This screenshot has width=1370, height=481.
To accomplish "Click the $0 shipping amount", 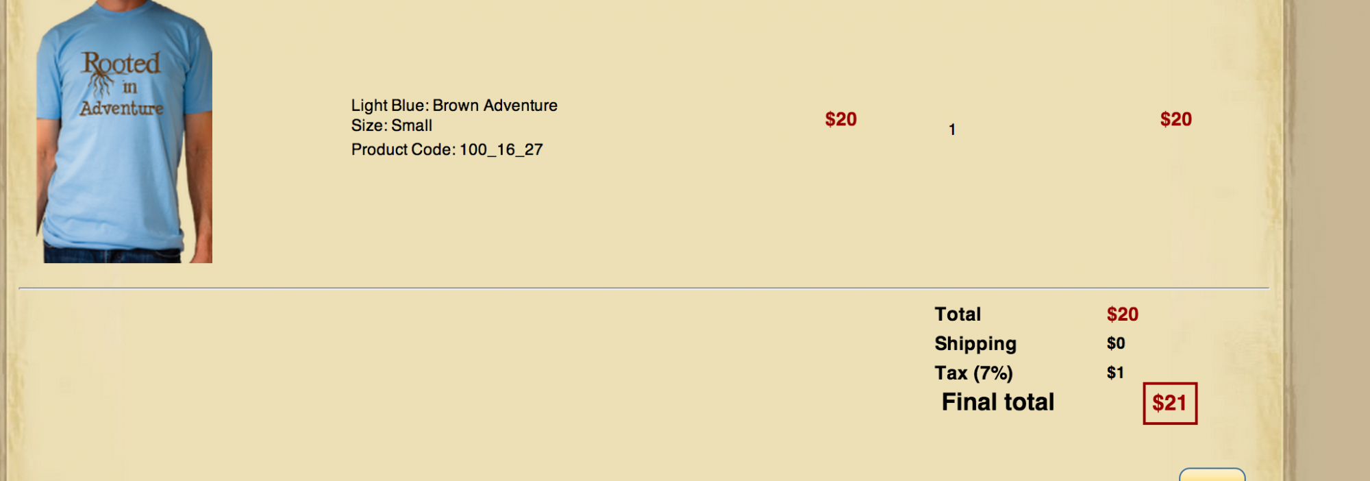I will 1115,343.
